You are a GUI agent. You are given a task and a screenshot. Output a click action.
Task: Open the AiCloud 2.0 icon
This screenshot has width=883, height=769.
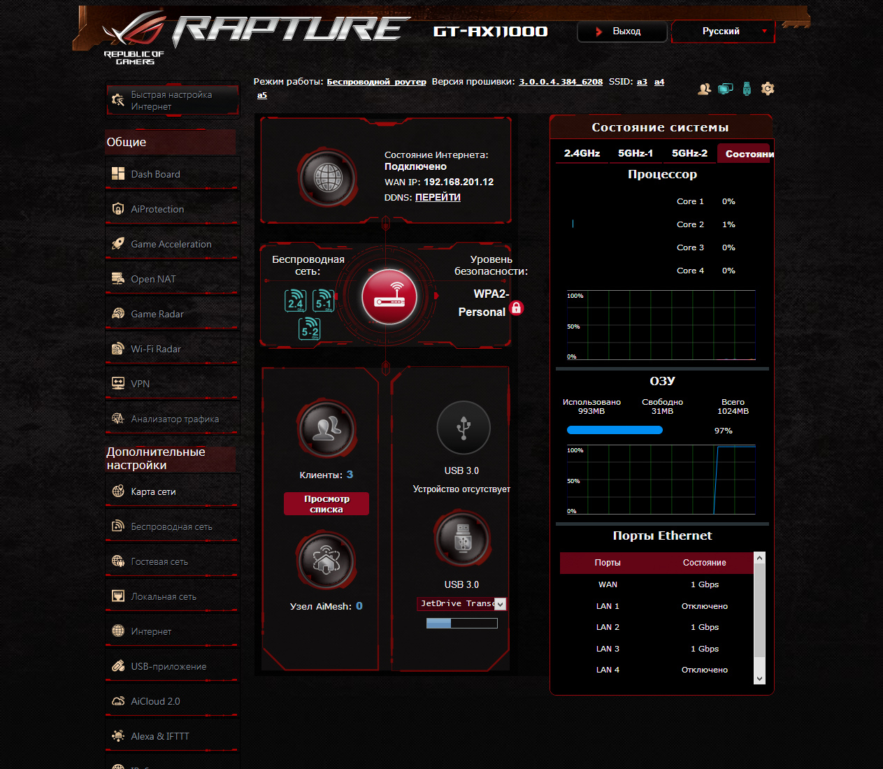pos(118,701)
